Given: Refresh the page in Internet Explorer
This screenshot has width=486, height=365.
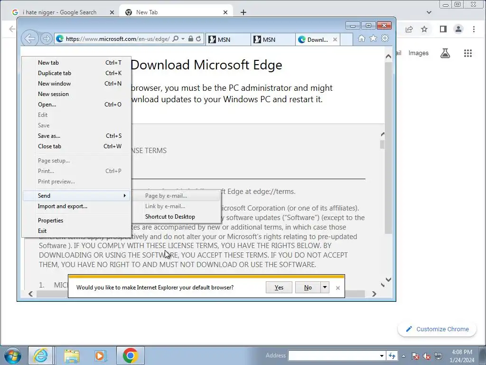Looking at the screenshot, I should pyautogui.click(x=198, y=39).
